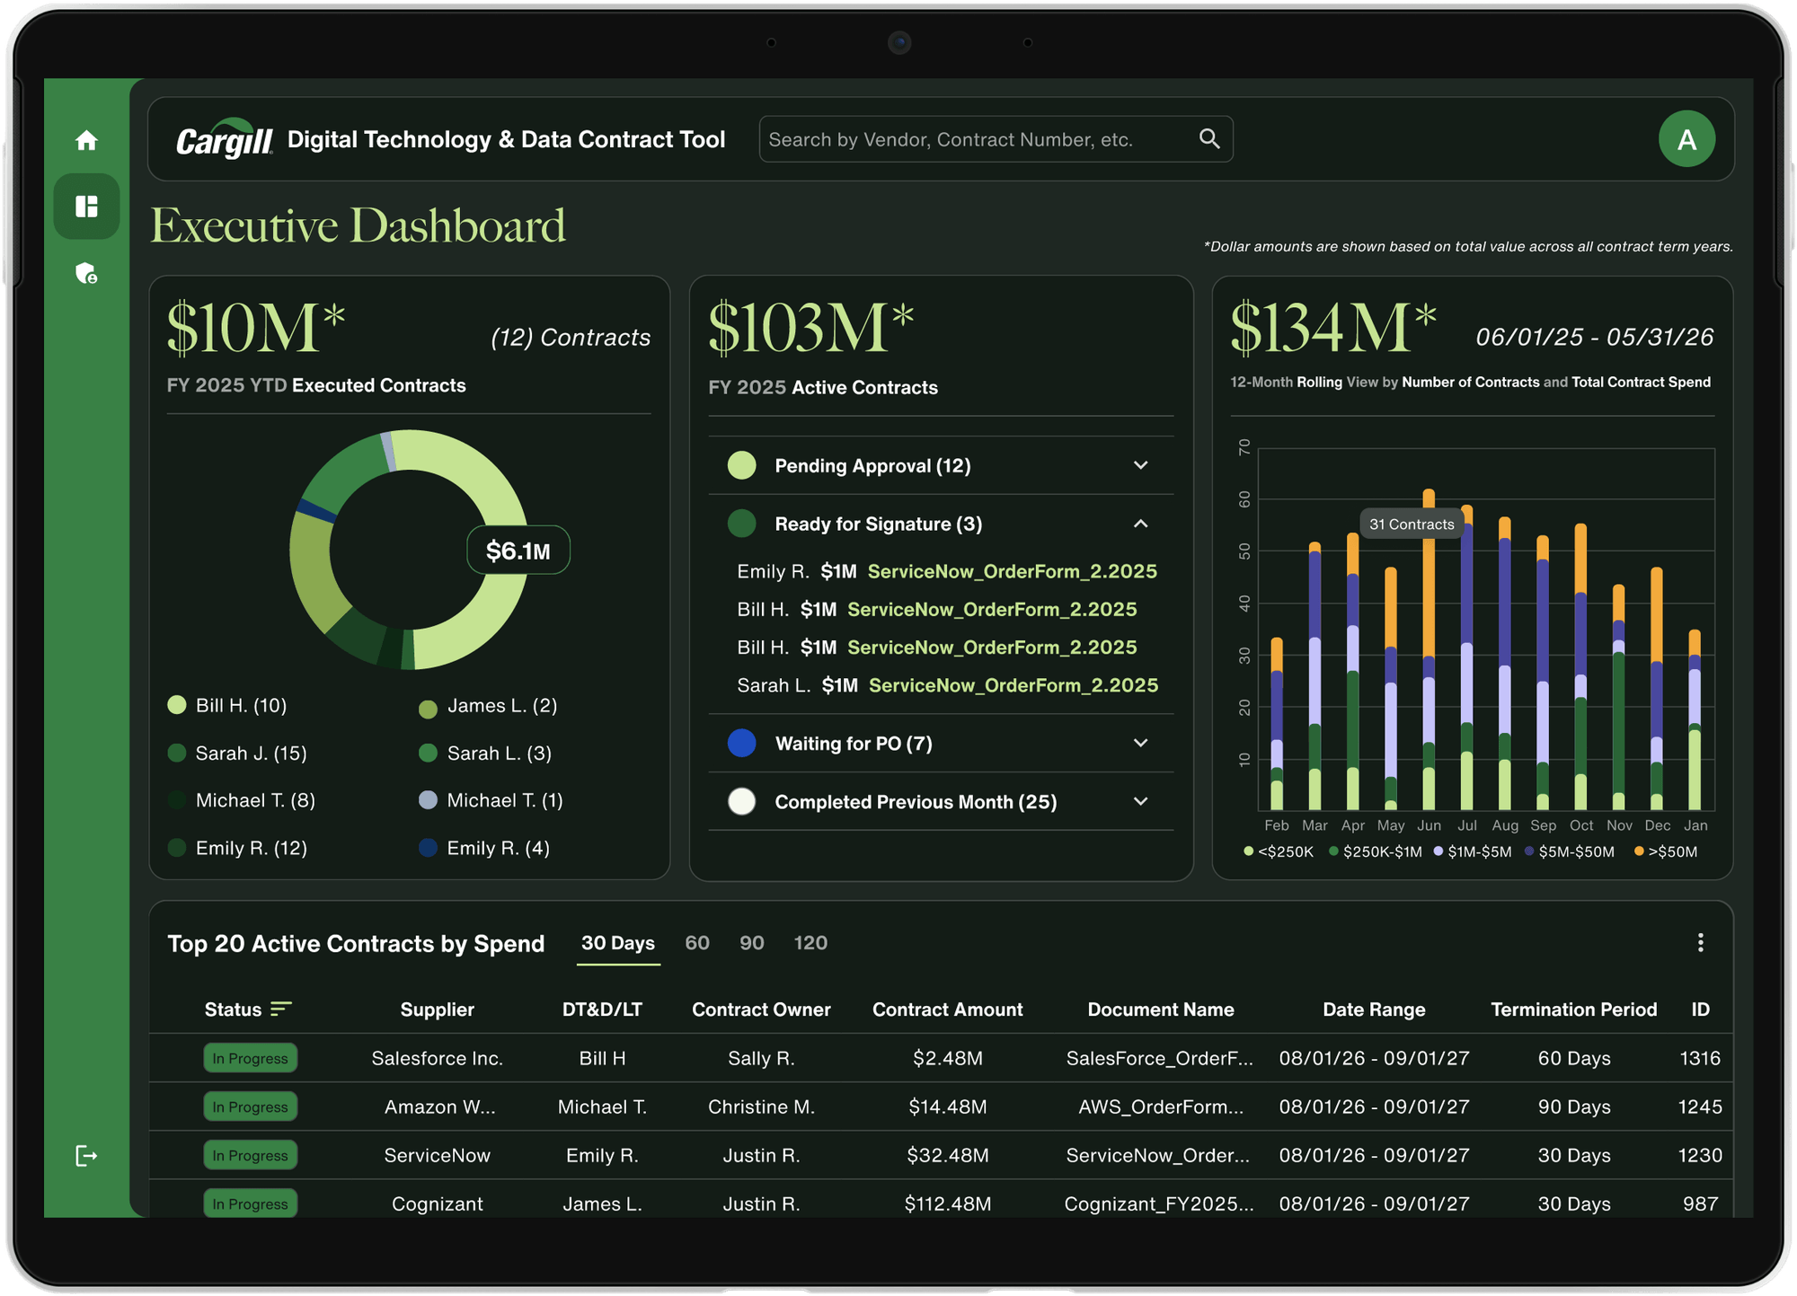Open the three-dot menu for Top 20 table
Viewport: 1797px width, 1296px height.
click(1700, 942)
